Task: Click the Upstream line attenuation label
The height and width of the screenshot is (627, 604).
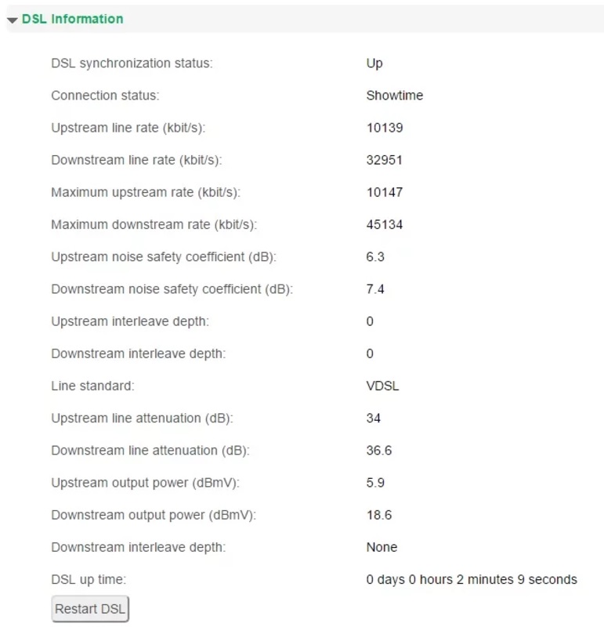Action: tap(142, 419)
